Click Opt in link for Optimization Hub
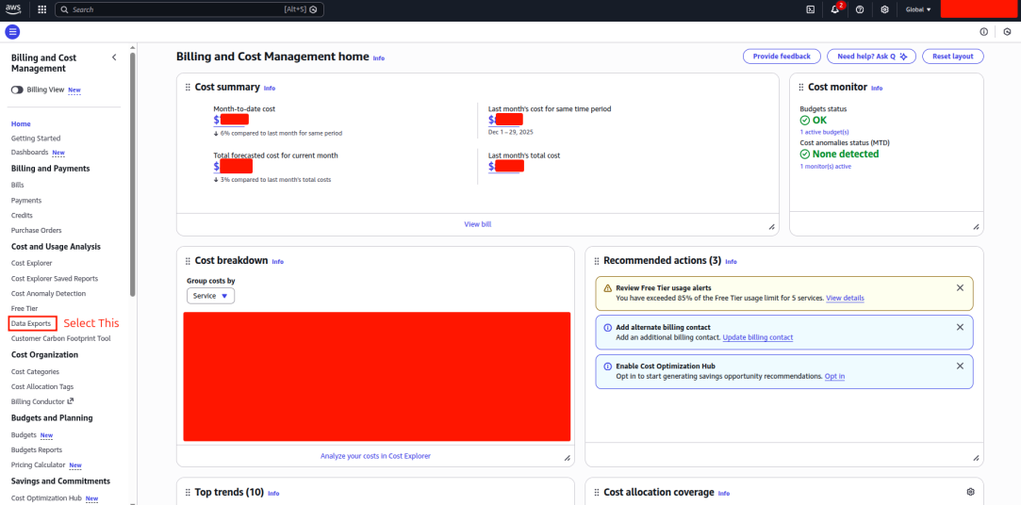This screenshot has height=505, width=1021. [x=834, y=376]
